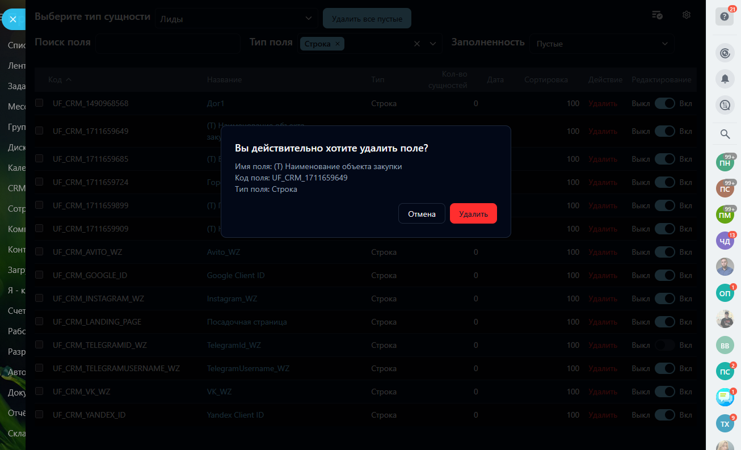The image size is (741, 450).
Task: Tick the checkbox for UF_CRM_1490968568
Action: [x=39, y=103]
